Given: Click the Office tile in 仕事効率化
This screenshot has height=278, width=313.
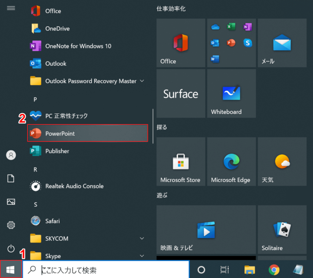Looking at the screenshot, I should click(181, 43).
